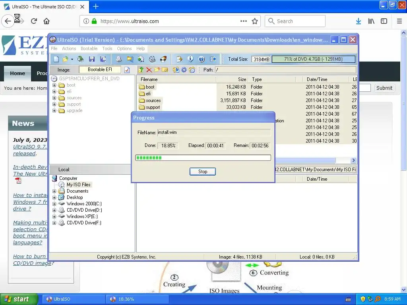Click the Open CD/DVD green disc icon

pyautogui.click(x=80, y=59)
